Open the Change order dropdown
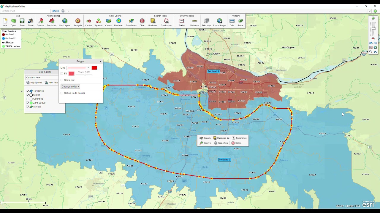 70,87
